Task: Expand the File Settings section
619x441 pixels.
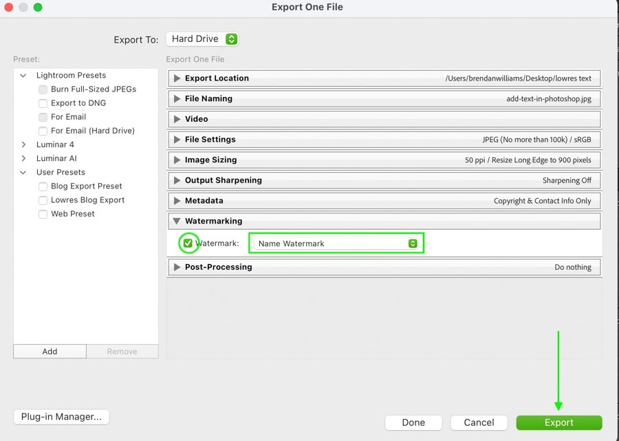Action: 177,140
